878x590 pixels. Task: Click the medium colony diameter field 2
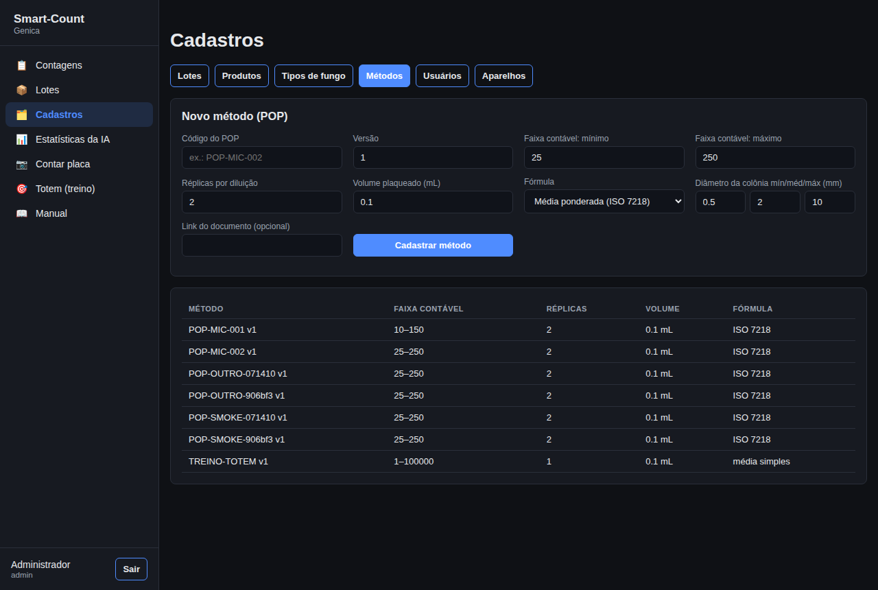point(775,202)
